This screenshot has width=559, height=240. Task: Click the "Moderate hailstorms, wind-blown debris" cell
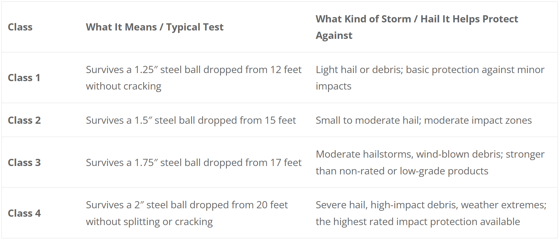[x=430, y=154]
